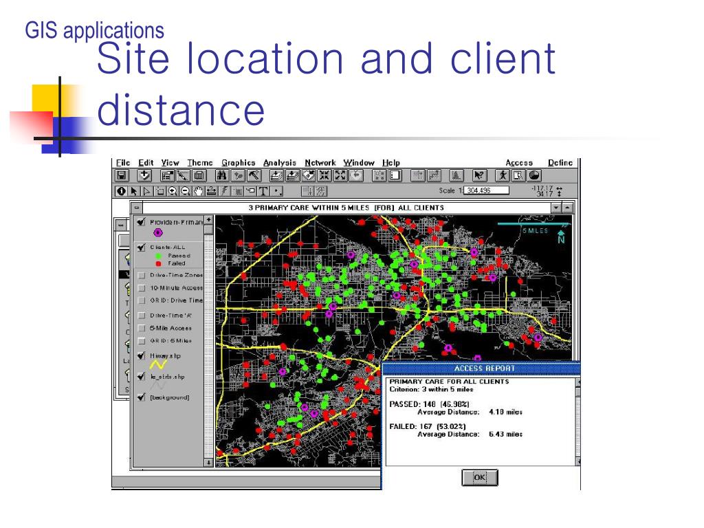
Task: Click the Save project floppy-disk icon
Action: 122,175
